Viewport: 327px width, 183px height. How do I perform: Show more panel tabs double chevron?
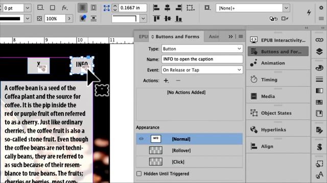[230, 37]
